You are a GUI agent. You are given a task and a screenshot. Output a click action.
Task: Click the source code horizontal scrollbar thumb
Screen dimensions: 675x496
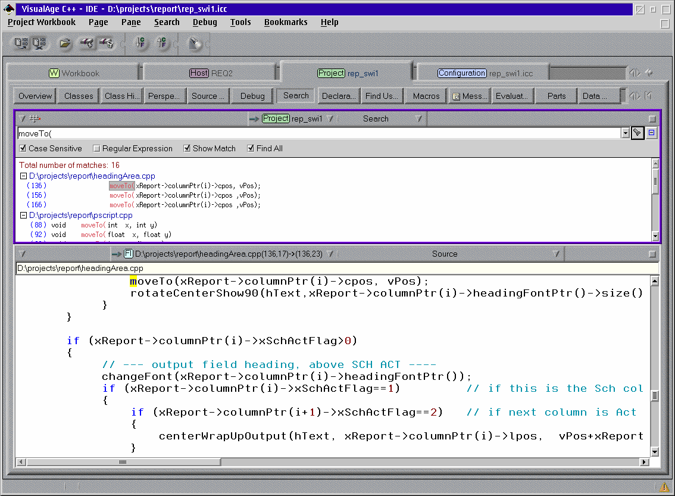click(123, 462)
